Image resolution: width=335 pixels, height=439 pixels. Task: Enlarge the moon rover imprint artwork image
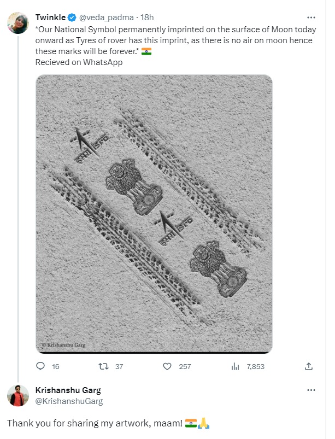154,214
